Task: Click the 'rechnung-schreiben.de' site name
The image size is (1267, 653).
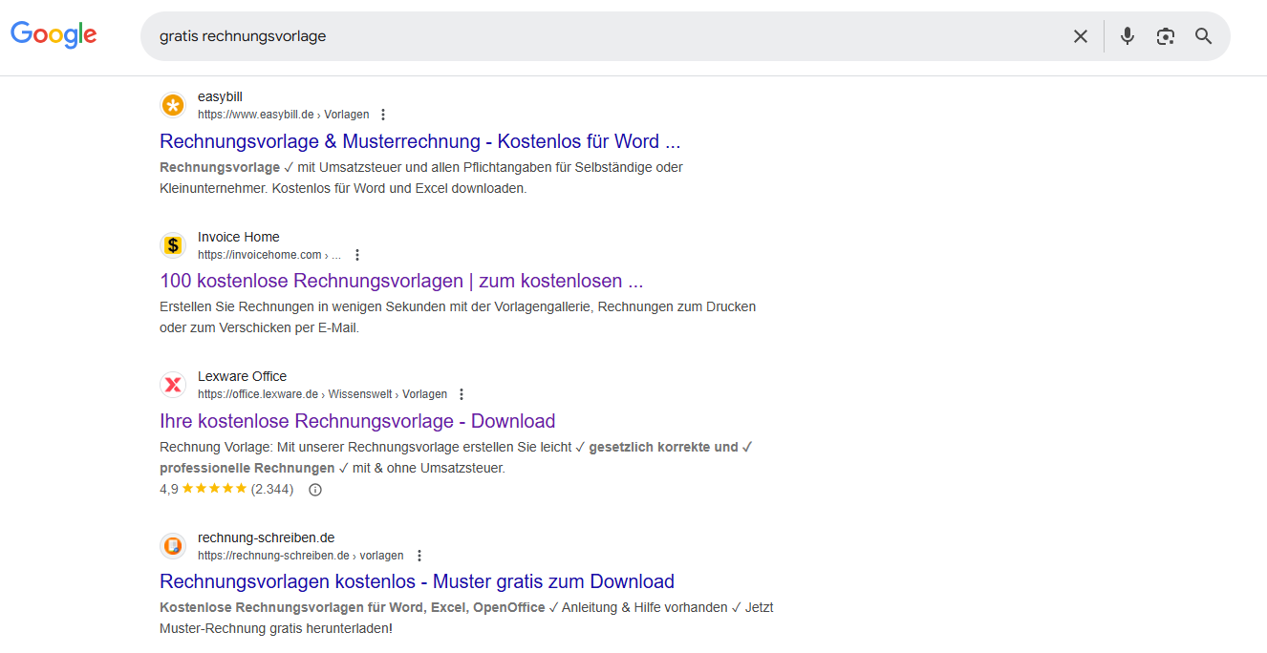Action: [x=267, y=537]
